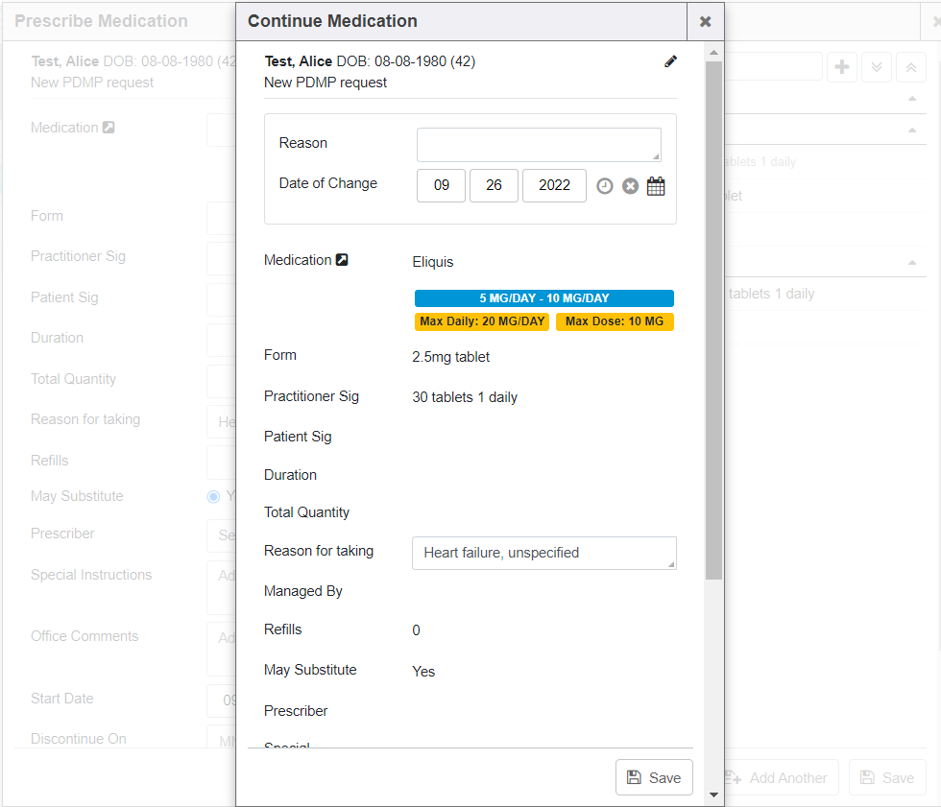The width and height of the screenshot is (941, 807).
Task: Open the Medication external link icon in dialog
Action: [342, 260]
